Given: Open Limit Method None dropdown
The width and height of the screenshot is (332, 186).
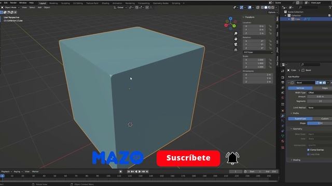Looking at the screenshot, I should click(320, 107).
